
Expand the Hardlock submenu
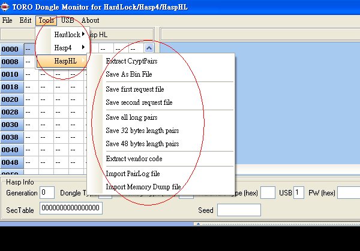coord(62,35)
